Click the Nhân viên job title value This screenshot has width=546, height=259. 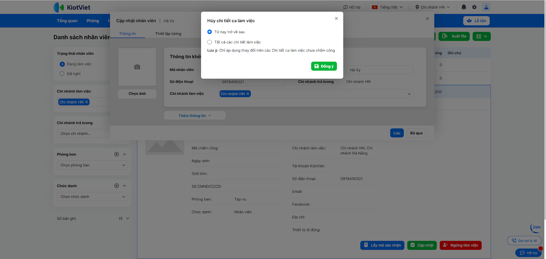pyautogui.click(x=243, y=212)
